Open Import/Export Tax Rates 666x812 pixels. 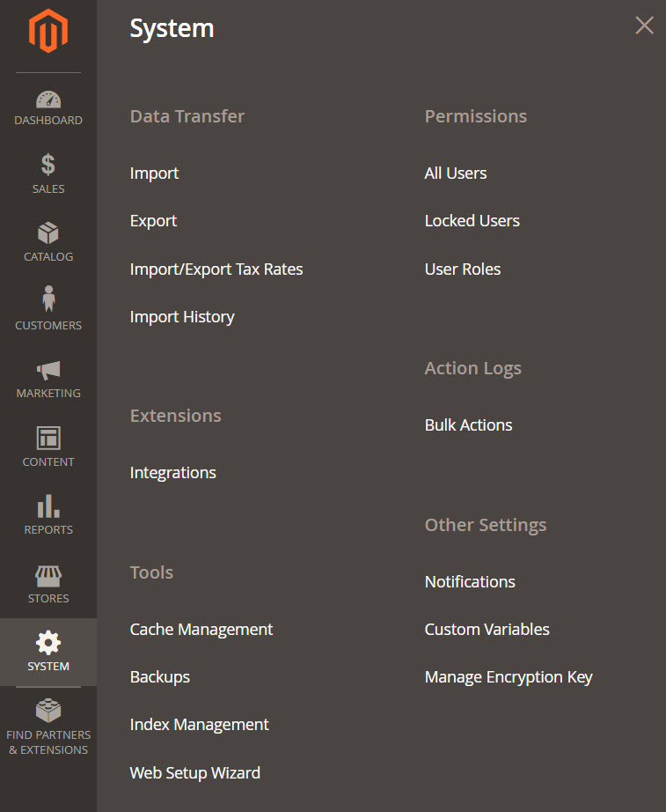(x=216, y=269)
